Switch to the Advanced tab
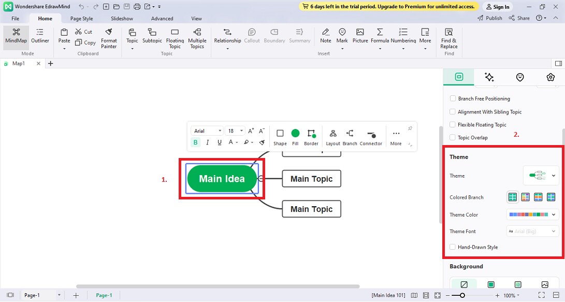The height and width of the screenshot is (302, 565). (162, 18)
